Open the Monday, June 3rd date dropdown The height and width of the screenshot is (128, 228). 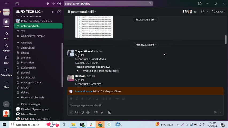click(146, 45)
